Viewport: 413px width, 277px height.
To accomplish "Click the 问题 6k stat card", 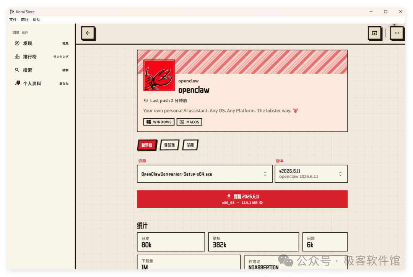I will pos(325,242).
